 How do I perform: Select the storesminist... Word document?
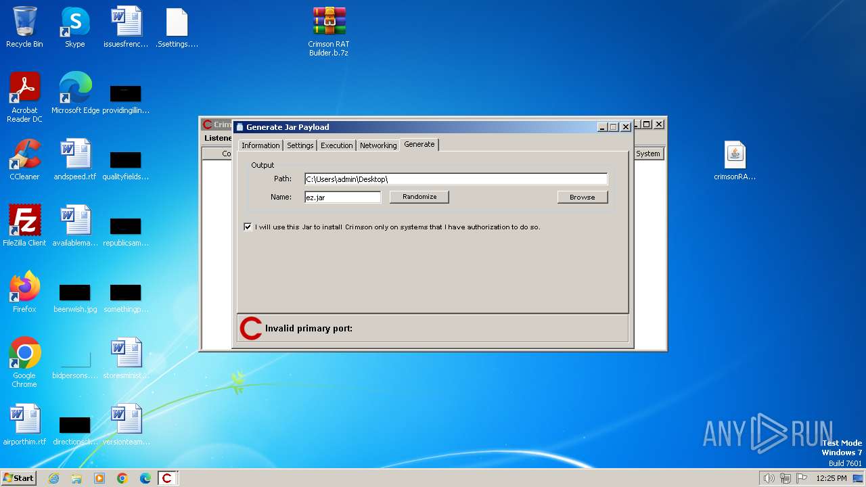click(x=126, y=359)
